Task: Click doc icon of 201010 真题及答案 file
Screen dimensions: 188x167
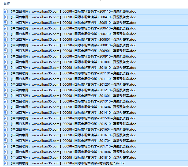Action: (6, 67)
